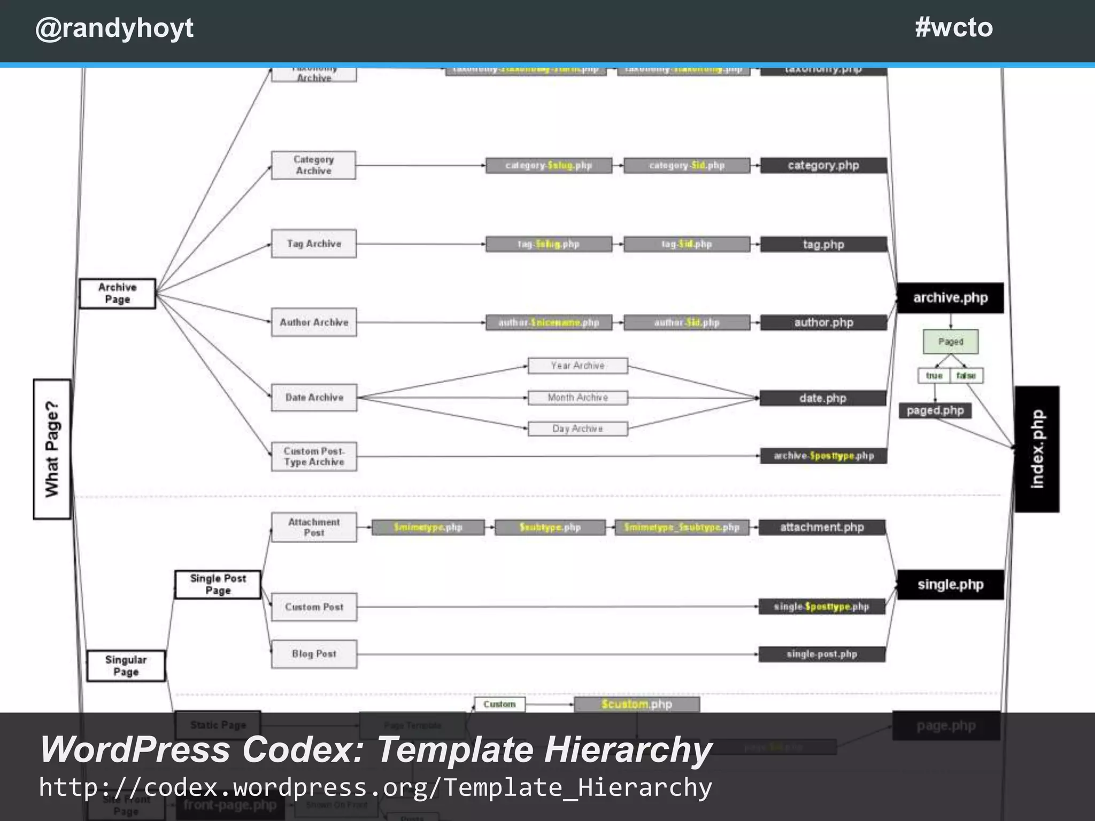This screenshot has width=1095, height=821.
Task: Click the paged.php template box
Action: [935, 410]
